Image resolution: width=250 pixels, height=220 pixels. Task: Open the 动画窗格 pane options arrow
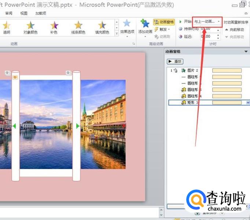[x=246, y=51]
